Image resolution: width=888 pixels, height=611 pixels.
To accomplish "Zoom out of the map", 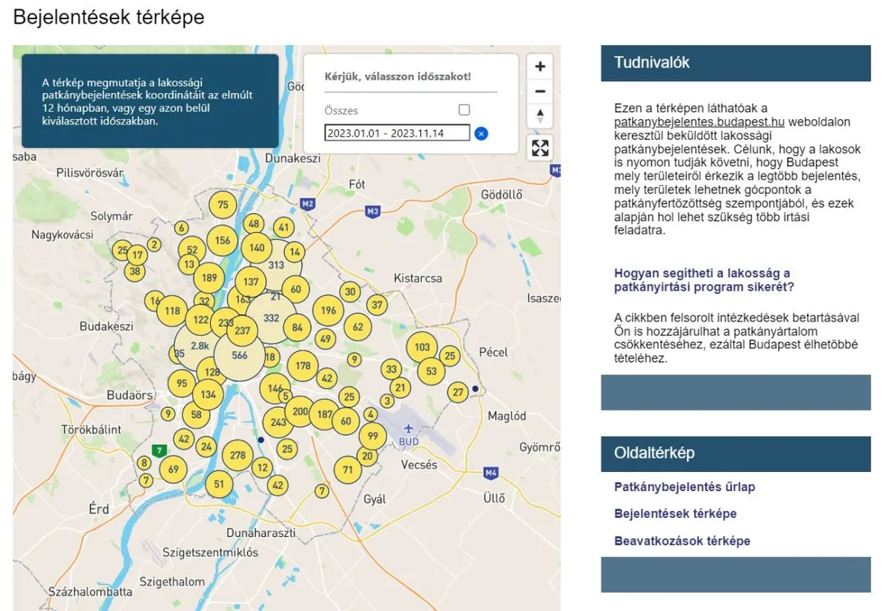I will pos(540,92).
